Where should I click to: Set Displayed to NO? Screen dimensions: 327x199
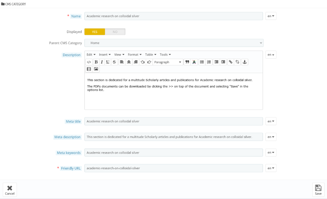pos(115,32)
